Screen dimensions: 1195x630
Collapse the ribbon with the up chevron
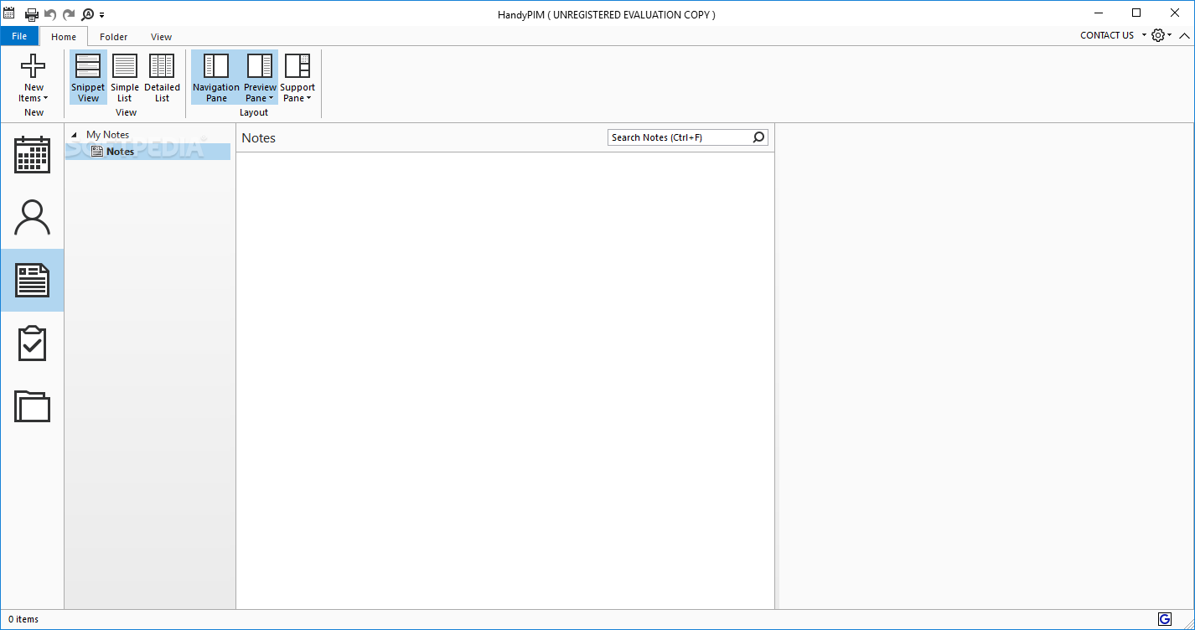(x=1184, y=35)
